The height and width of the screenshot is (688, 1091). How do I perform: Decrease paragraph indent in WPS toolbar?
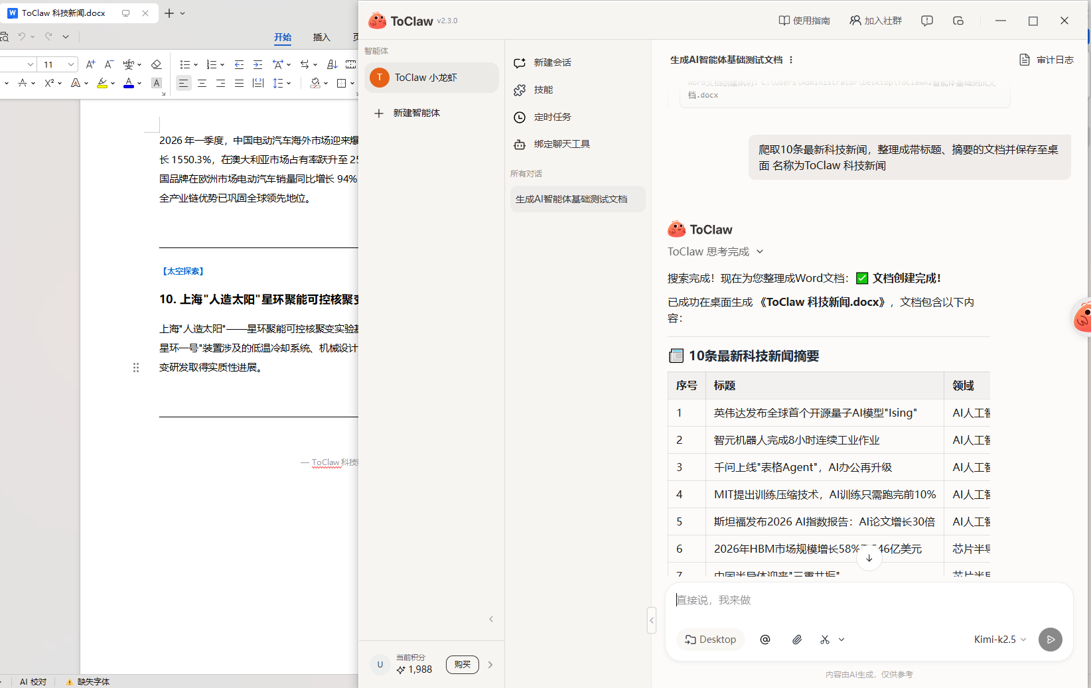tap(239, 64)
